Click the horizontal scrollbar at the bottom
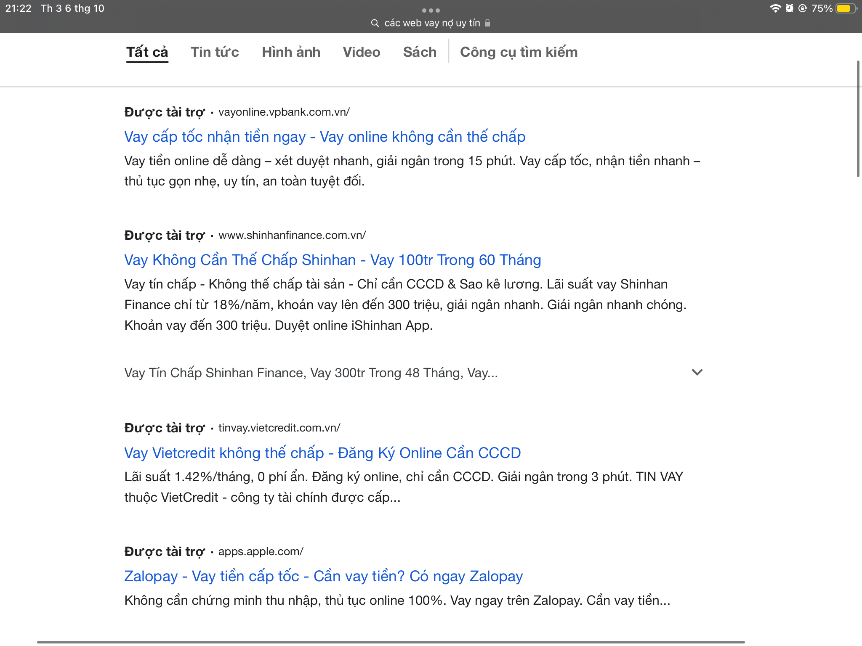This screenshot has width=862, height=646. click(391, 642)
